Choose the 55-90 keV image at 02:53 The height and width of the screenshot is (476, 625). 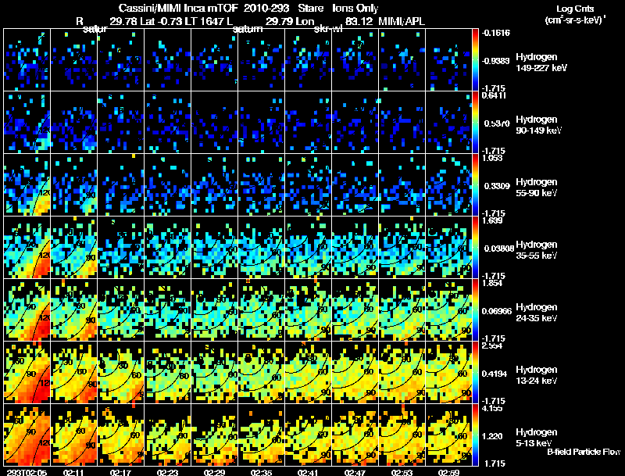point(402,184)
